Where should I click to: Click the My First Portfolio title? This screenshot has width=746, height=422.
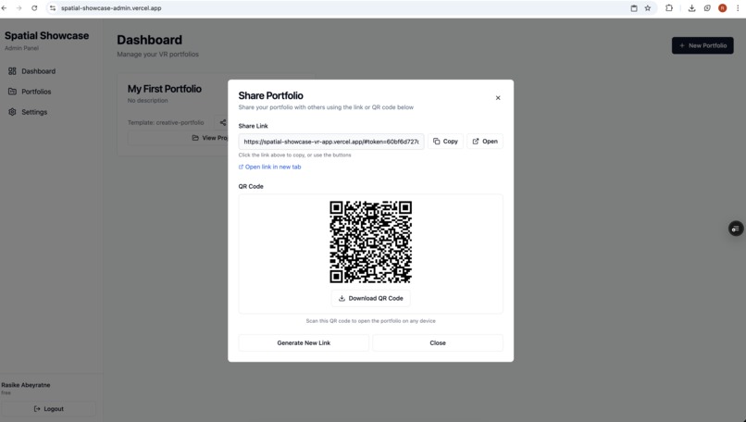[164, 89]
